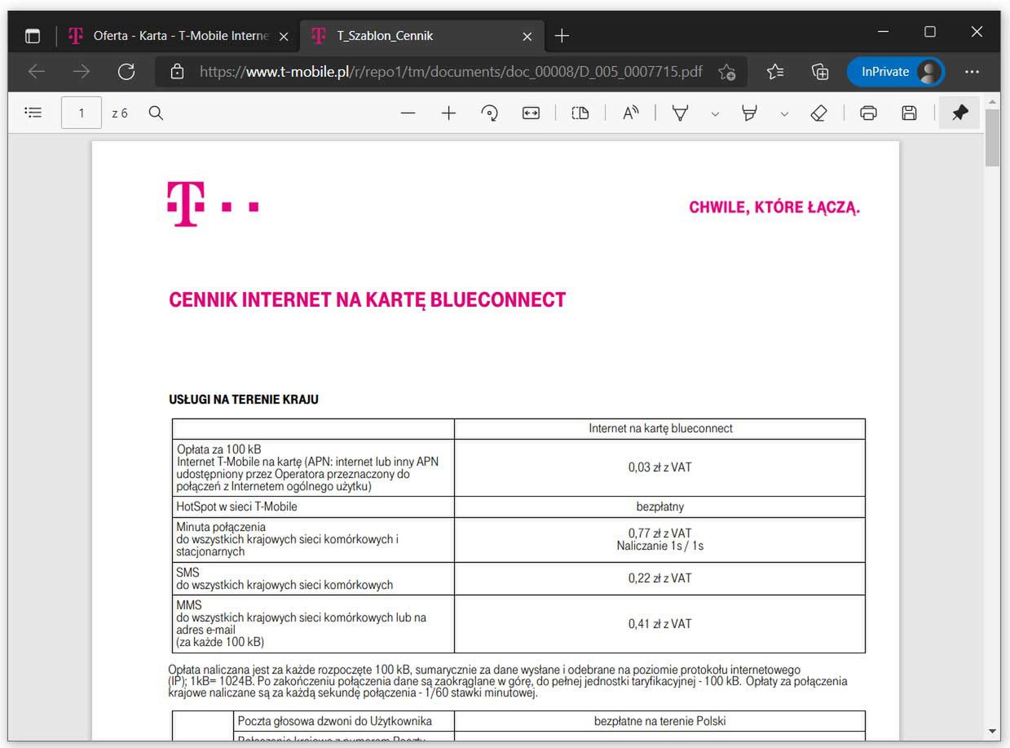Save the PDF document
The width and height of the screenshot is (1010, 748).
coord(910,113)
